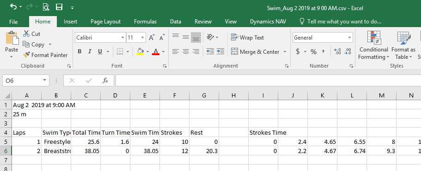Open the Calibri font name dropdown
Image resolution: width=421 pixels, height=171 pixels.
[x=123, y=38]
